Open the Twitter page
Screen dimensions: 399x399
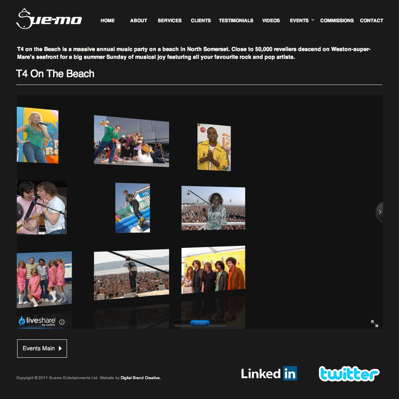[x=349, y=374]
